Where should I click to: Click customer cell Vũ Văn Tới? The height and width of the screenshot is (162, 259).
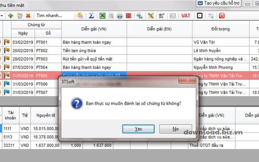click(x=221, y=42)
